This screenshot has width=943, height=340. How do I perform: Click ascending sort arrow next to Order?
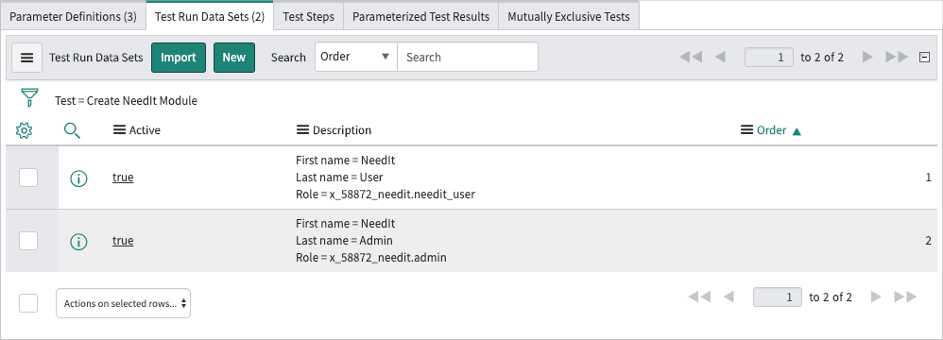tap(797, 131)
